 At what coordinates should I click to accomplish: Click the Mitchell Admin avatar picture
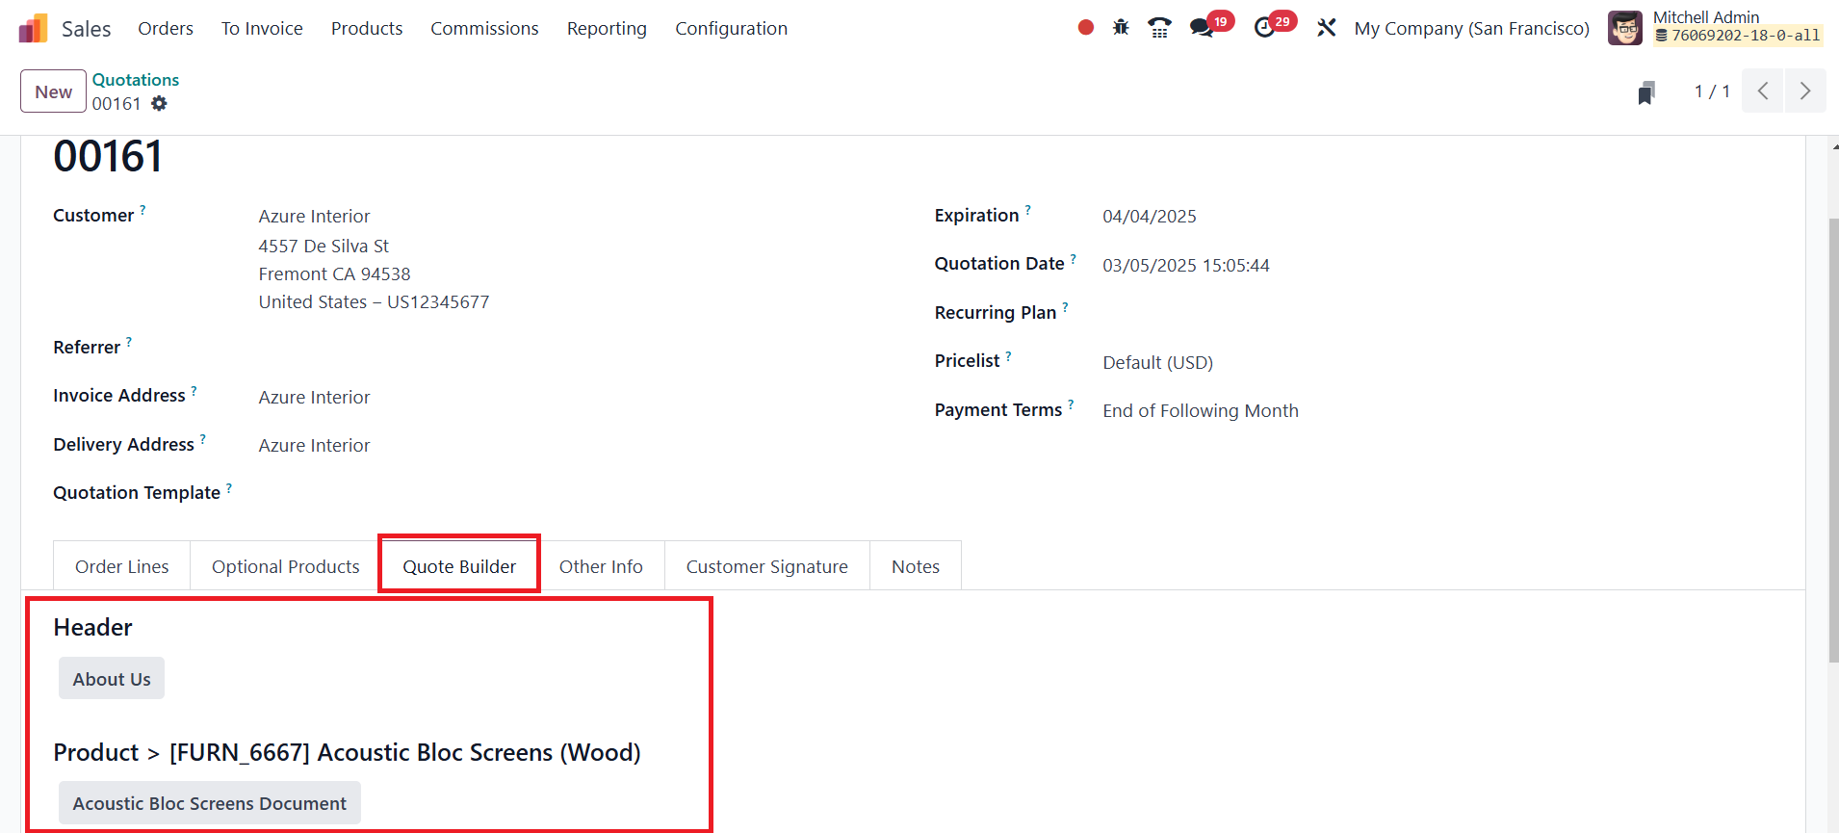(x=1625, y=28)
